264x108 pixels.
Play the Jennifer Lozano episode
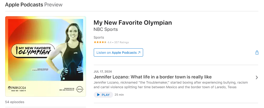[103, 95]
